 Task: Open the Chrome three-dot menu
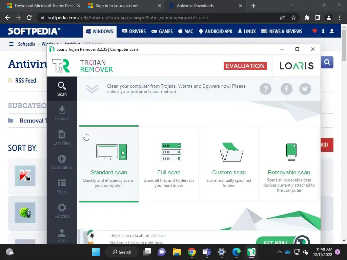(x=340, y=18)
